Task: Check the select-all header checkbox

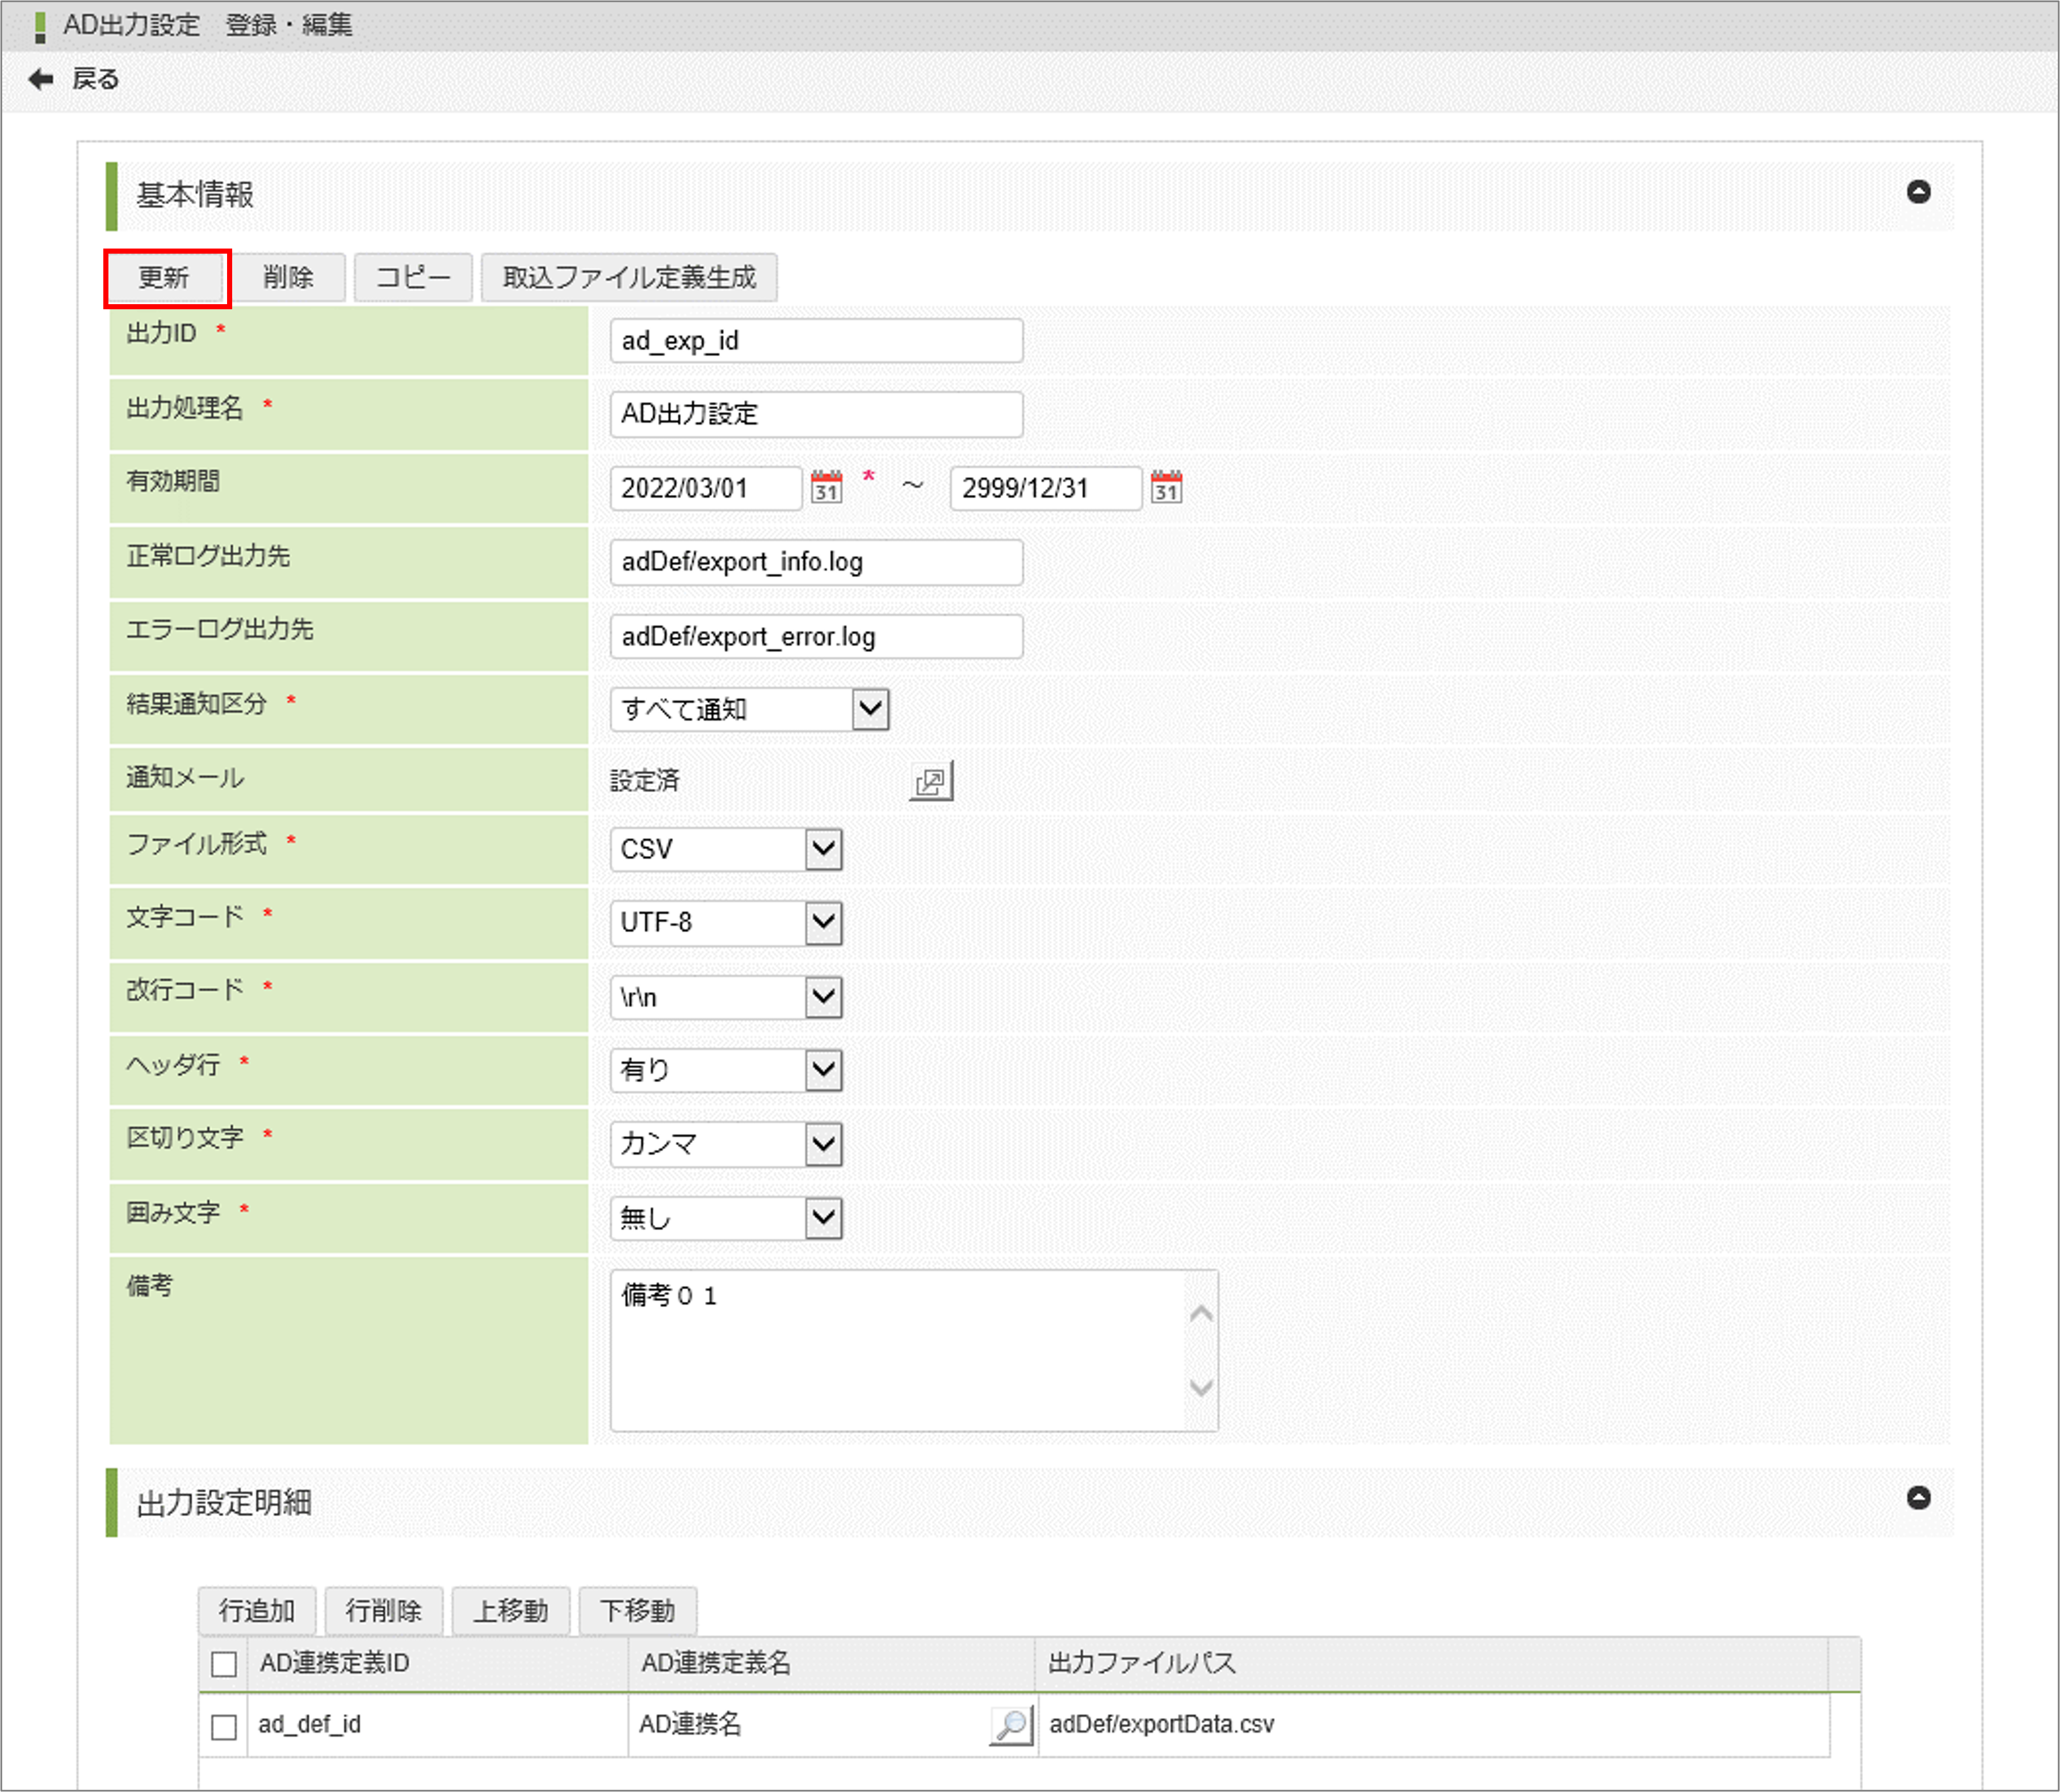Action: point(224,1664)
